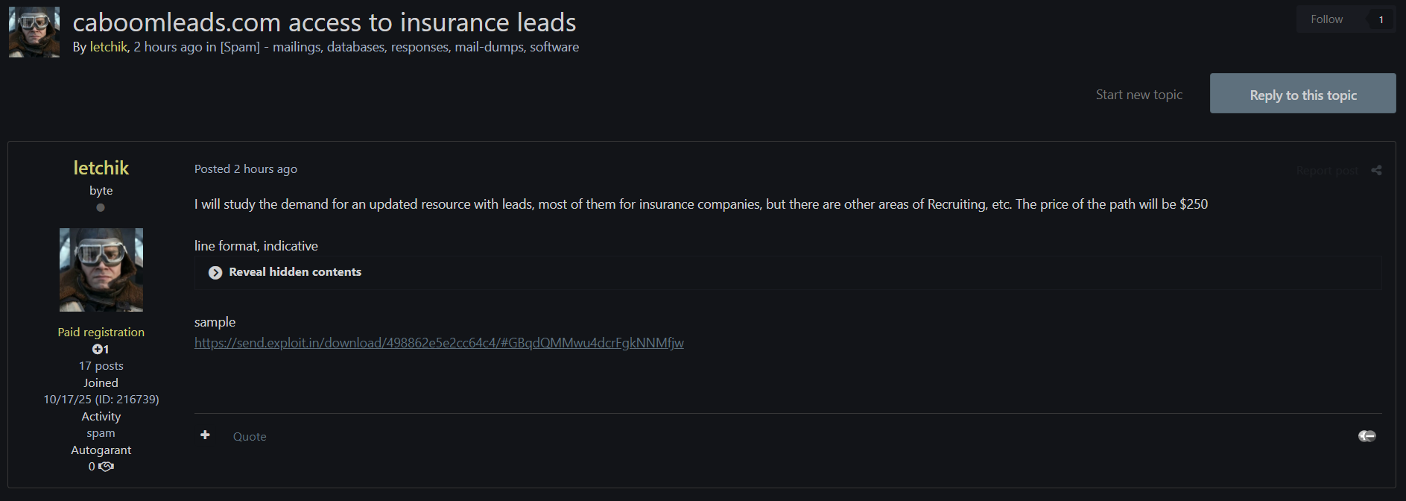
Task: Click letchik author link in topic header
Action: tap(109, 47)
